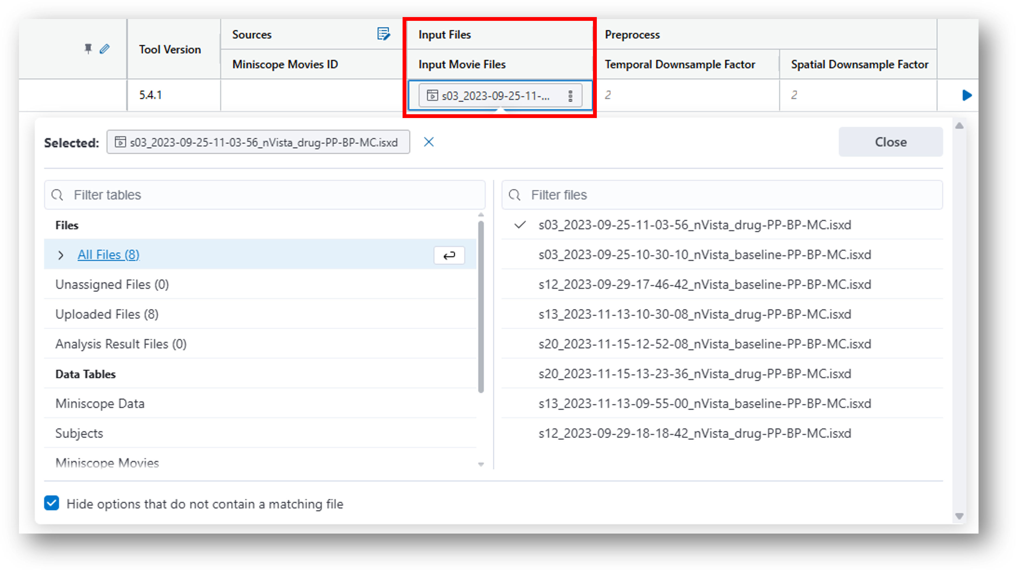Screen dimensions: 1017x572
Task: Select Uploaded Files (8)
Action: click(260, 314)
